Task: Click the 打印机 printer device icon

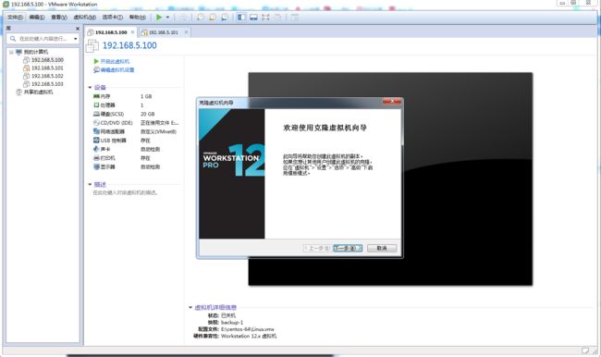Action: [96, 158]
